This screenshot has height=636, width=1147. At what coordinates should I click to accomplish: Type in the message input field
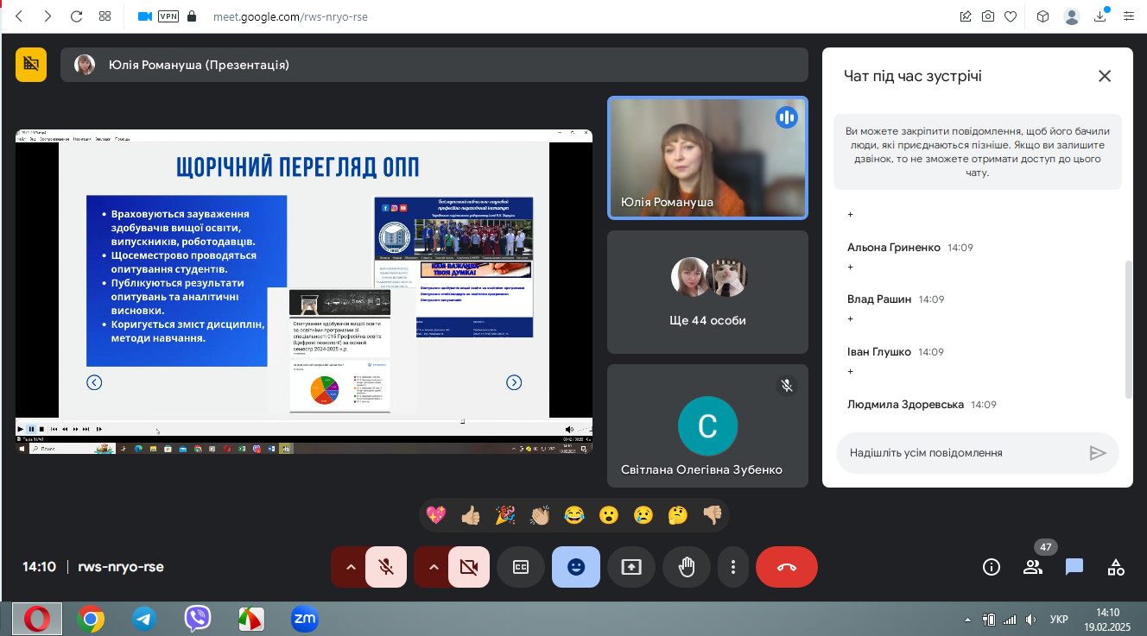point(959,452)
